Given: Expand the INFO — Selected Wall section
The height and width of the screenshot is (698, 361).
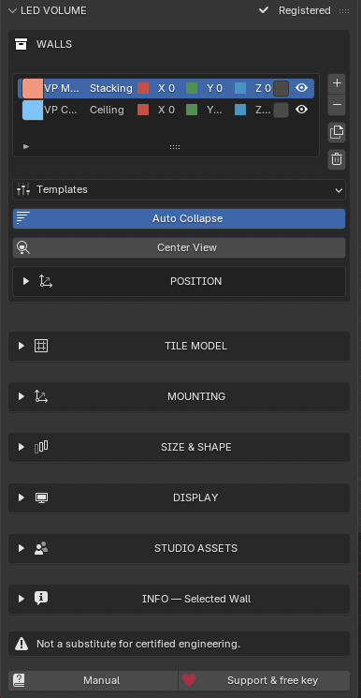Looking at the screenshot, I should pos(21,599).
